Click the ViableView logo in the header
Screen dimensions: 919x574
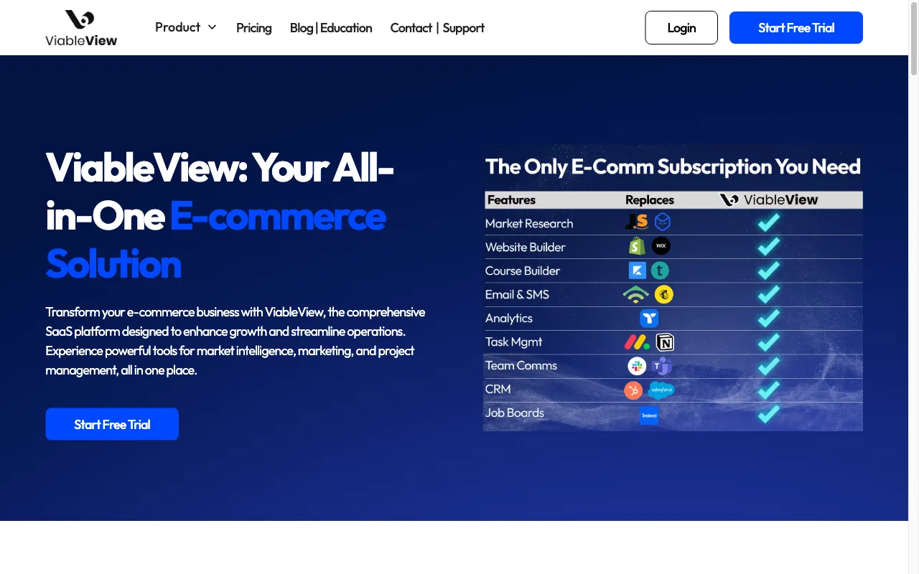coord(81,28)
